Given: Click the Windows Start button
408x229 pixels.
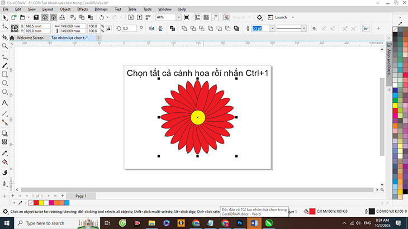Looking at the screenshot, I should tap(7, 223).
